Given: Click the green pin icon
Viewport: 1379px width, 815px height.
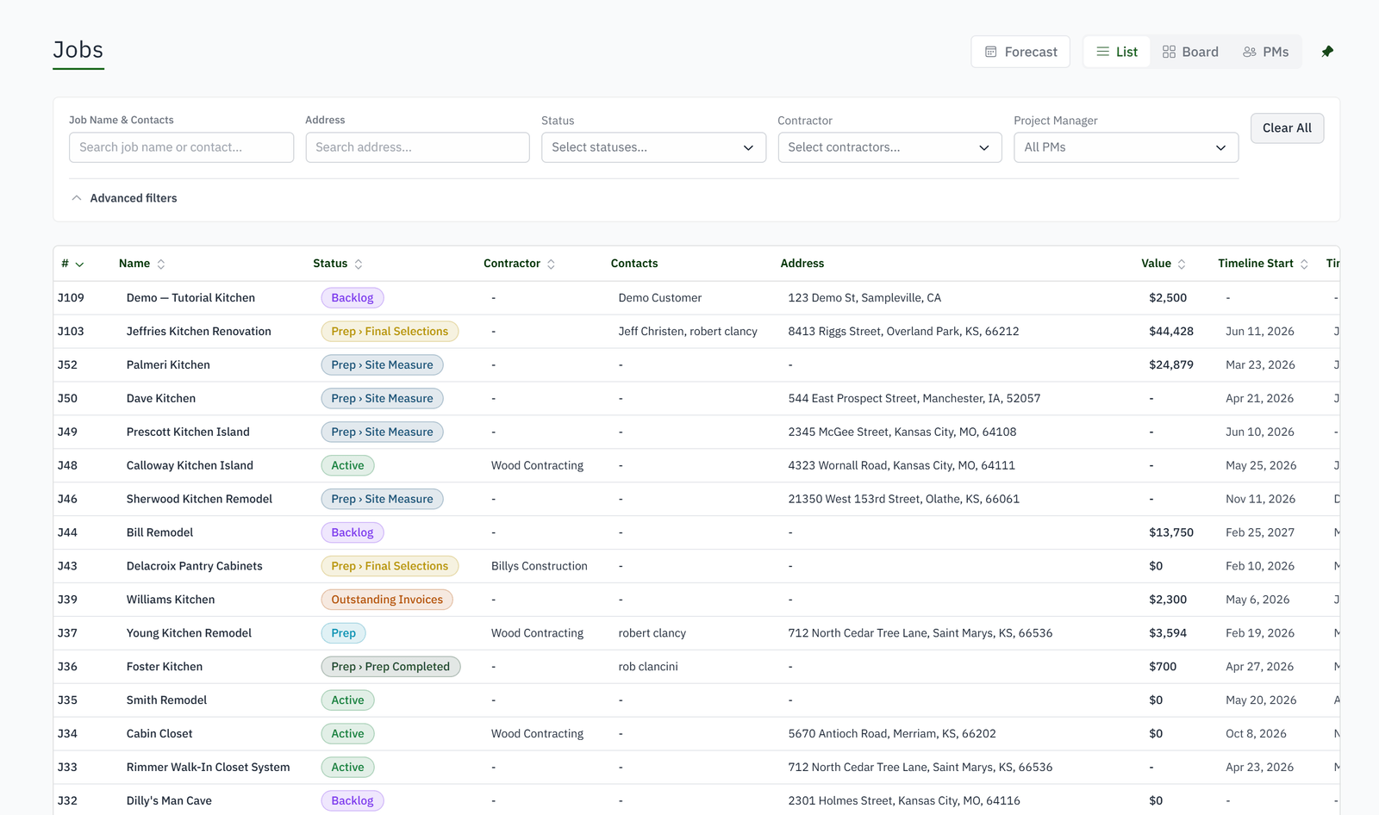Looking at the screenshot, I should 1327,52.
